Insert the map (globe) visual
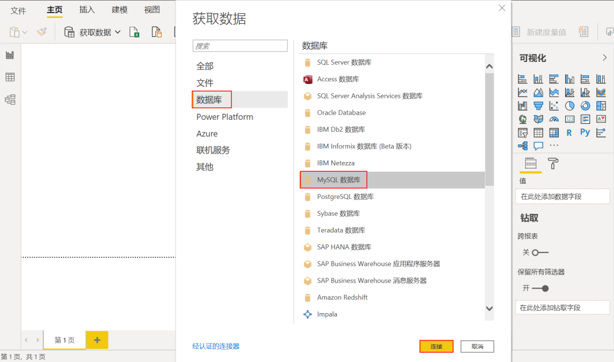The height and width of the screenshot is (362, 614). pos(522,119)
